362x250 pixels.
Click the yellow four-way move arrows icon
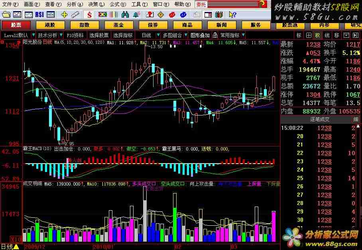coord(64,15)
